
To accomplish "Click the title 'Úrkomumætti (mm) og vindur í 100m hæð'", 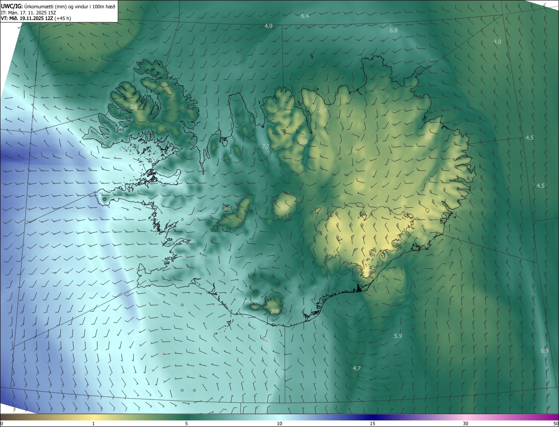I will point(69,6).
